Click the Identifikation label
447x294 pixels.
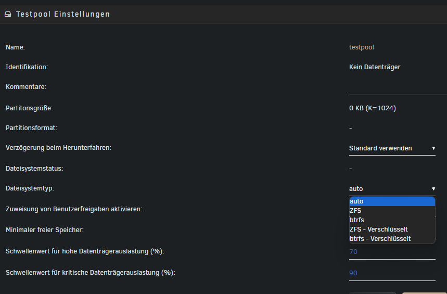(27, 67)
